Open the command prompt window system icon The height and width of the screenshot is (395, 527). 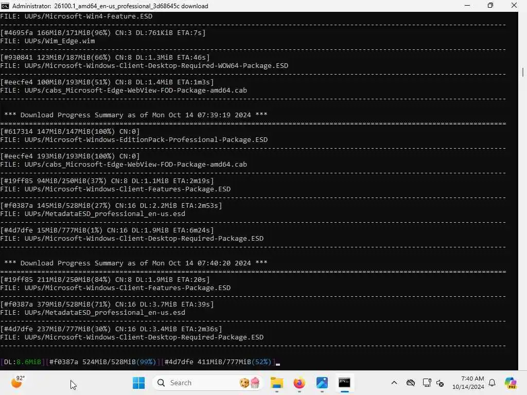5,6
